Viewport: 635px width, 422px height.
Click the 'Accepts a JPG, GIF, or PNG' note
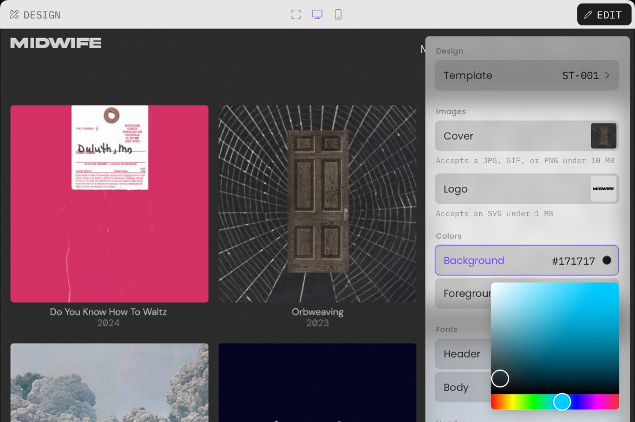pos(525,161)
